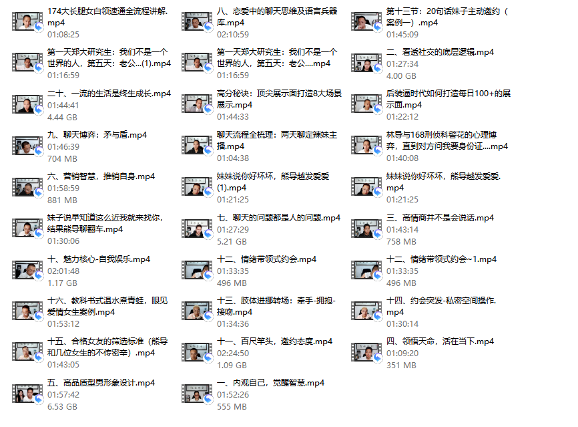
Task: Select file 六、营销智慧，推销自身.mp4
Action: (101, 176)
